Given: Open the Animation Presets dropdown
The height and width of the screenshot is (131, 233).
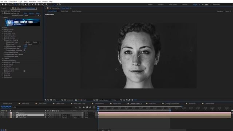Looking at the screenshot, I should pos(30,15).
